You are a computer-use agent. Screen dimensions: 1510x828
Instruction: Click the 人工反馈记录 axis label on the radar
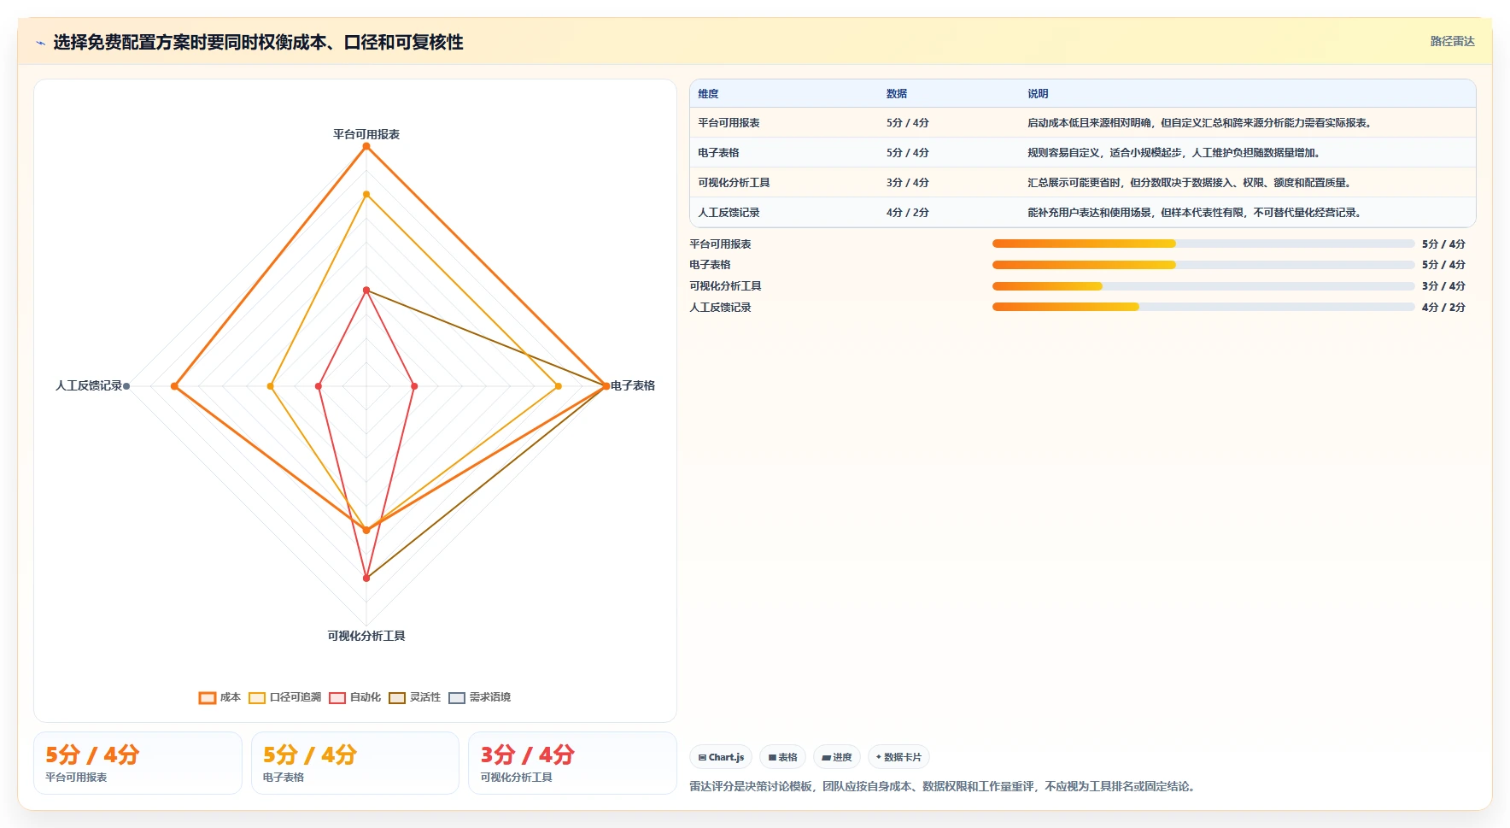click(x=89, y=385)
